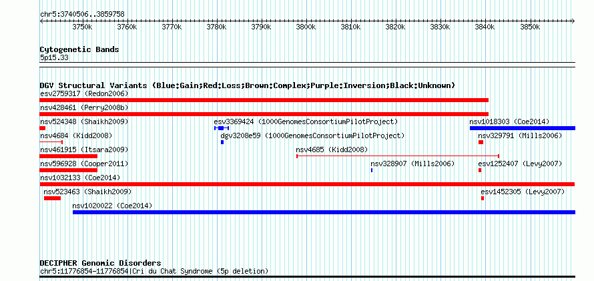
Task: Click the long blue nsv1020022 gain bar
Action: 324,212
